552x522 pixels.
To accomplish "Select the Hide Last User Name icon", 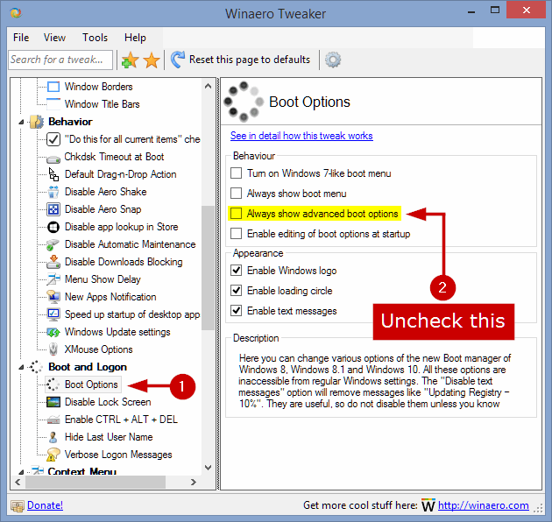I will click(x=53, y=437).
